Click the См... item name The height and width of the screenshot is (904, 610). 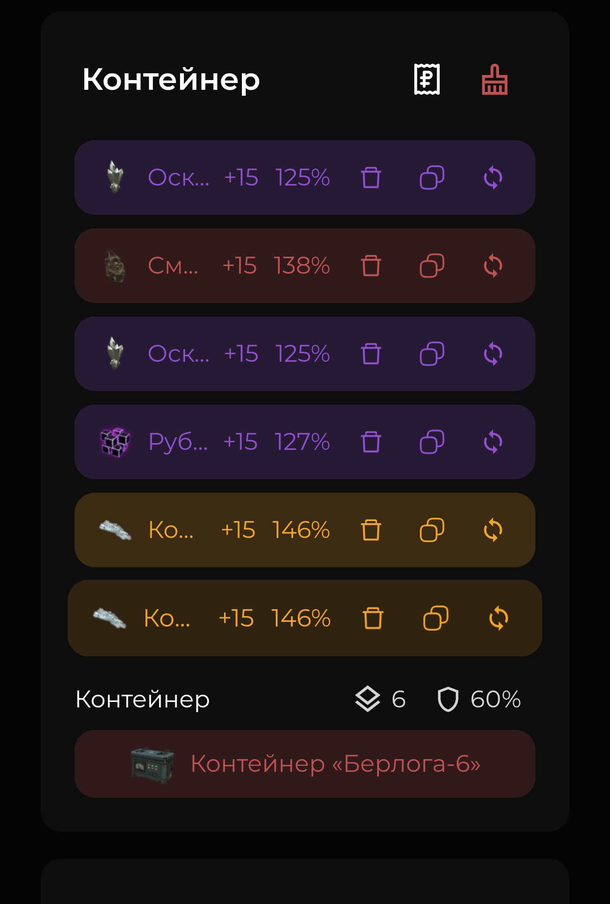[173, 266]
